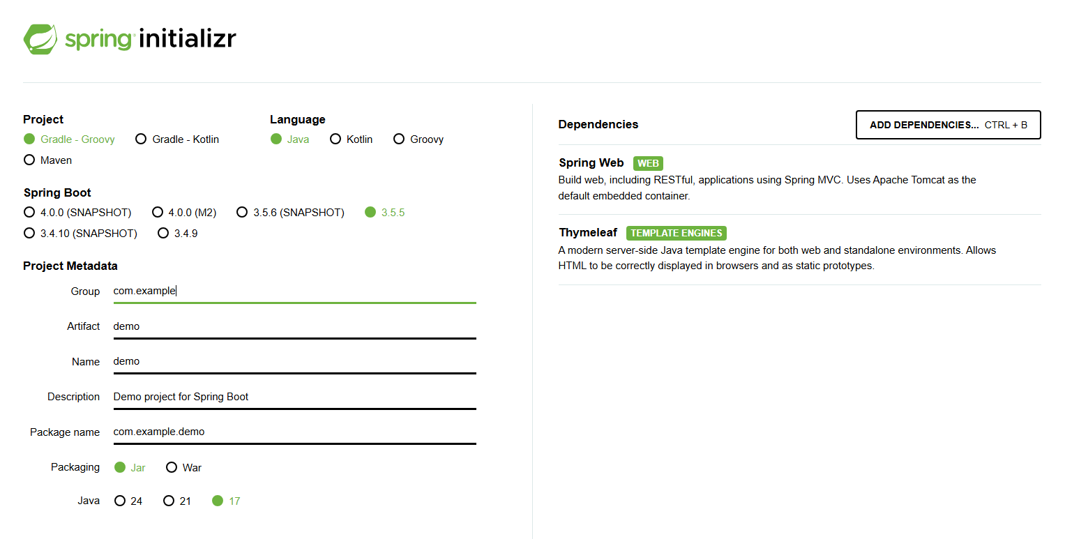Select Spring Boot 3.5.6 (SNAPSHOT)
The height and width of the screenshot is (539, 1065).
tap(290, 213)
